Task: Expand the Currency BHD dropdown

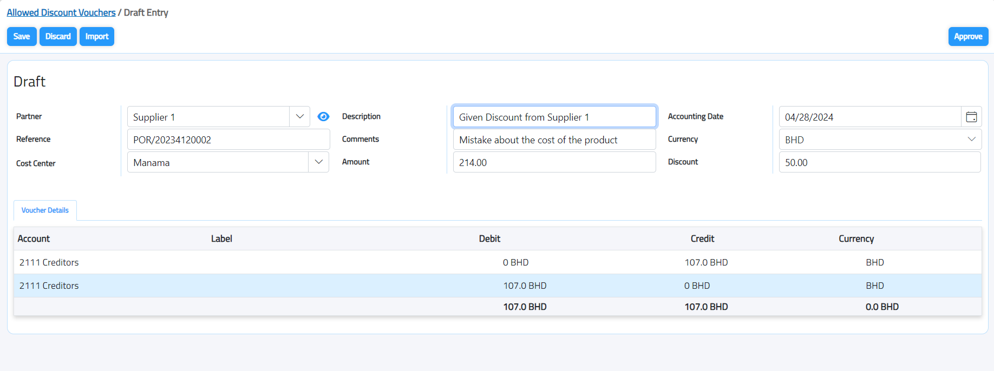Action: [x=971, y=140]
